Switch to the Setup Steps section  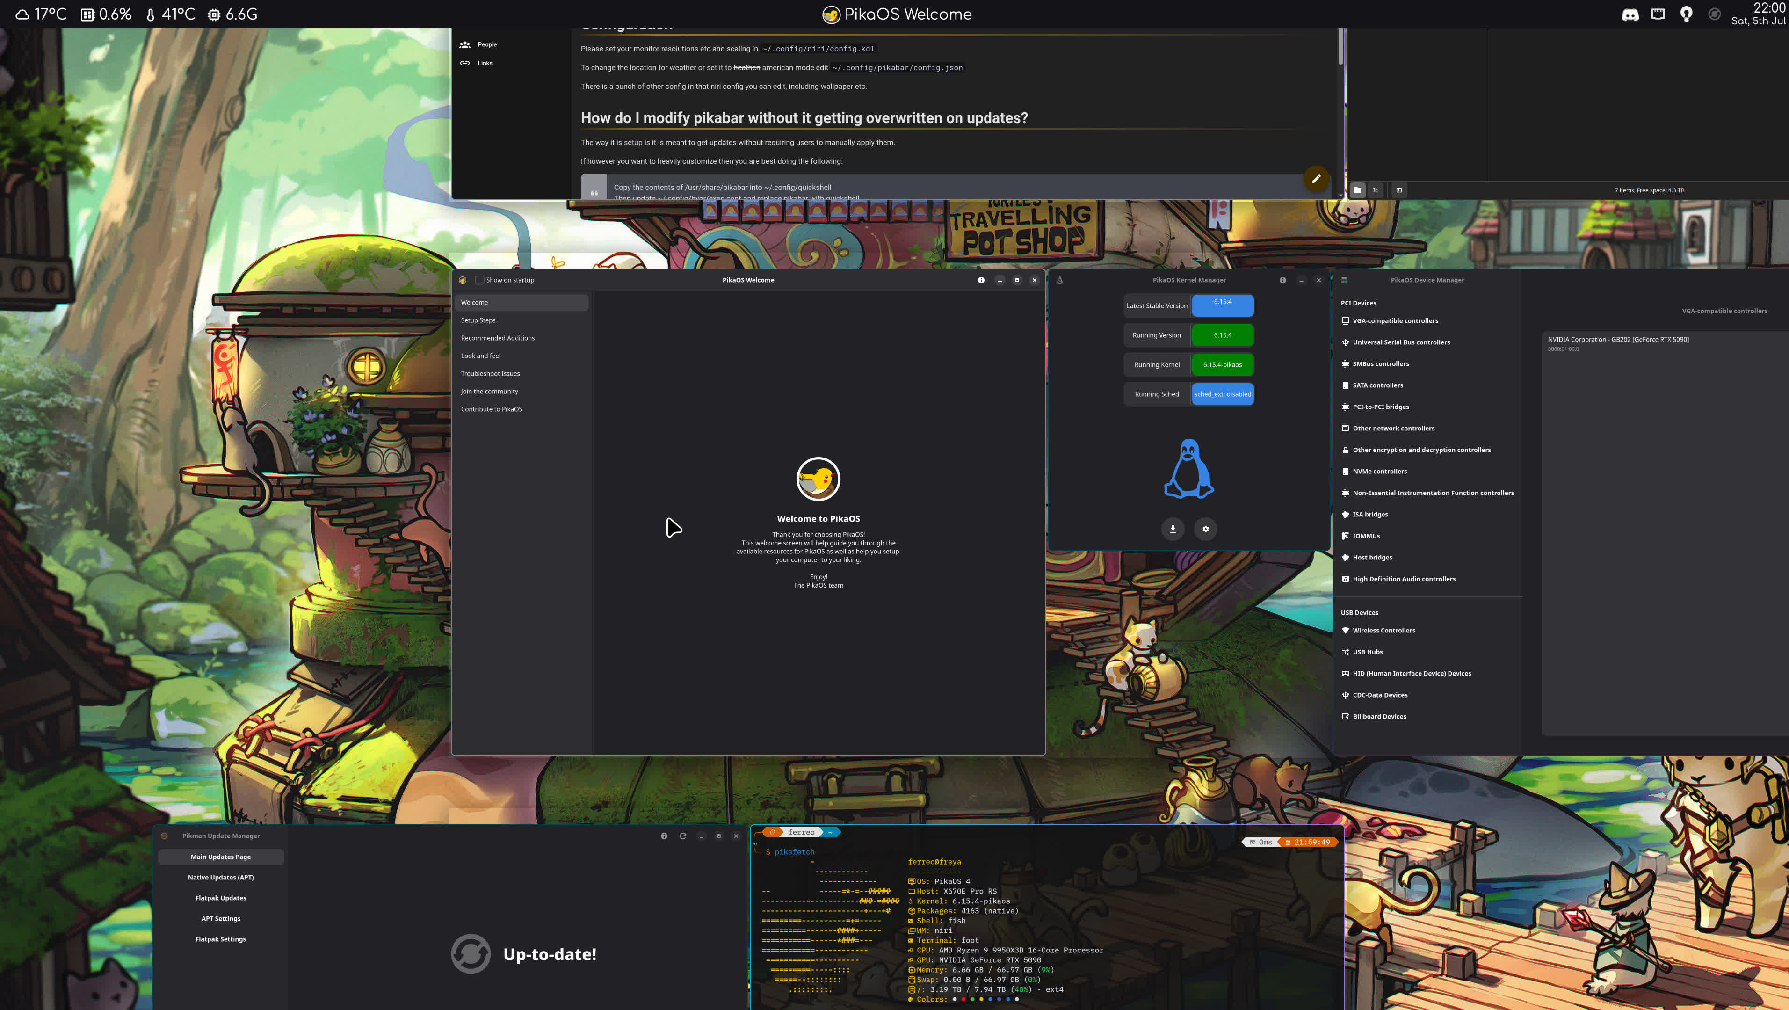(x=478, y=320)
